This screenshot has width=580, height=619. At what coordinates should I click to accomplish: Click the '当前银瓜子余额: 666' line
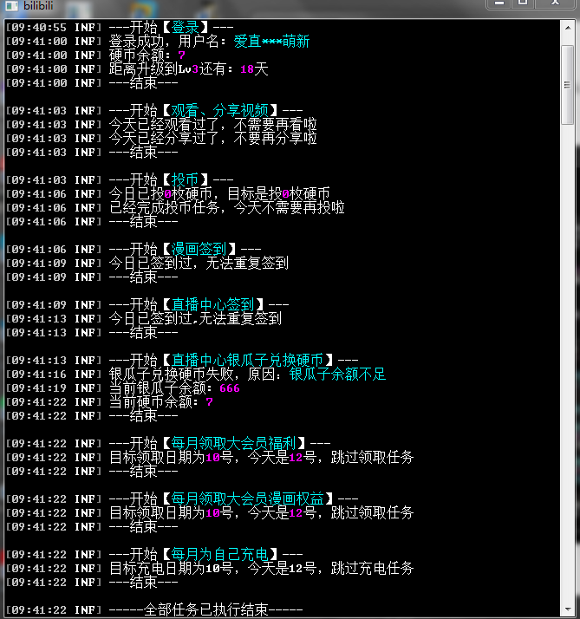174,388
